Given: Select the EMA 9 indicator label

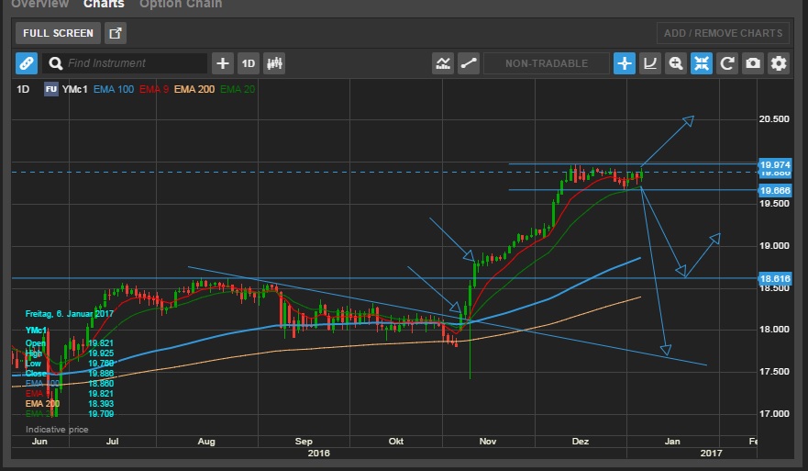Looking at the screenshot, I should point(154,89).
